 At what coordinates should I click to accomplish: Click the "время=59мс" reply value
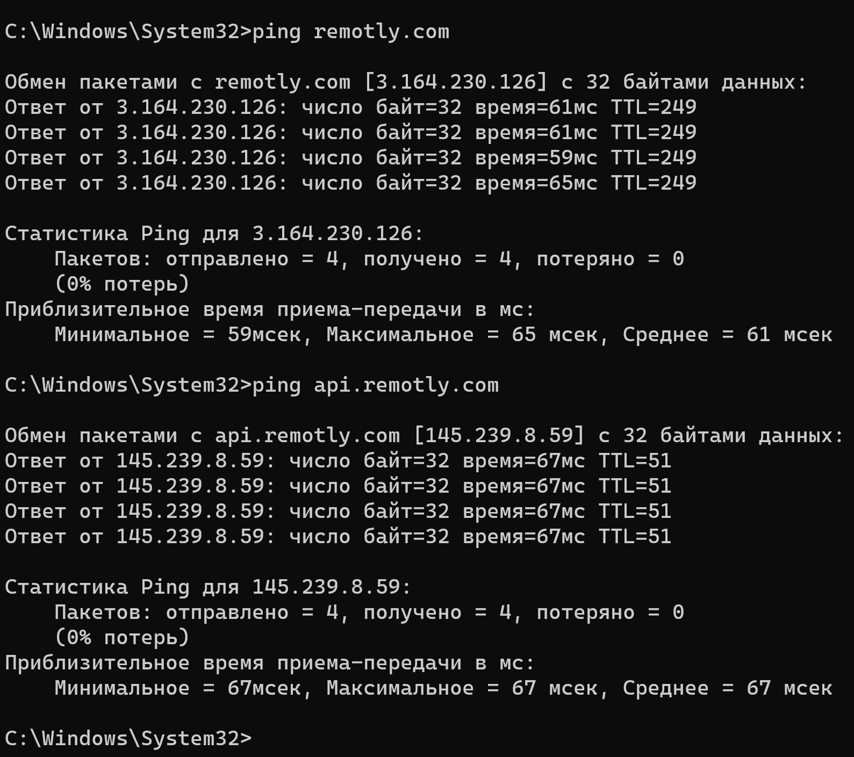(536, 158)
